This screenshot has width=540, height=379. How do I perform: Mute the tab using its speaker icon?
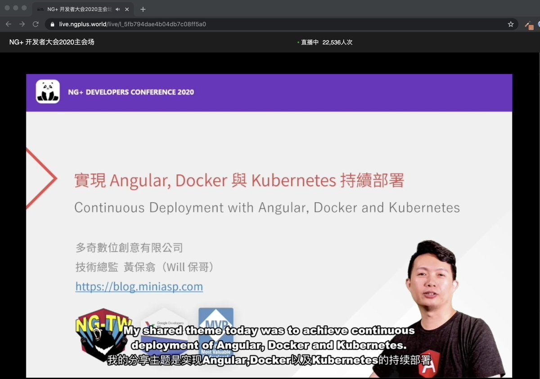118,9
